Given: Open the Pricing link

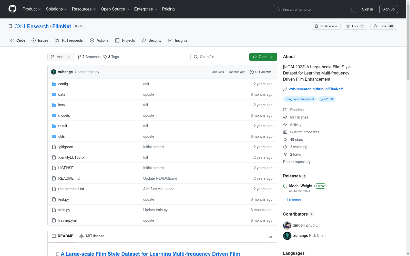Looking at the screenshot, I should click(x=168, y=9).
